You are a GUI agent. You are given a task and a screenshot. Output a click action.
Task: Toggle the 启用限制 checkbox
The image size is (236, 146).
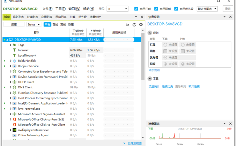click(x=156, y=9)
